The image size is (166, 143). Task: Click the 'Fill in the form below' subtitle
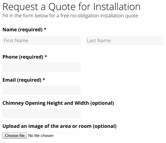pos(71,16)
